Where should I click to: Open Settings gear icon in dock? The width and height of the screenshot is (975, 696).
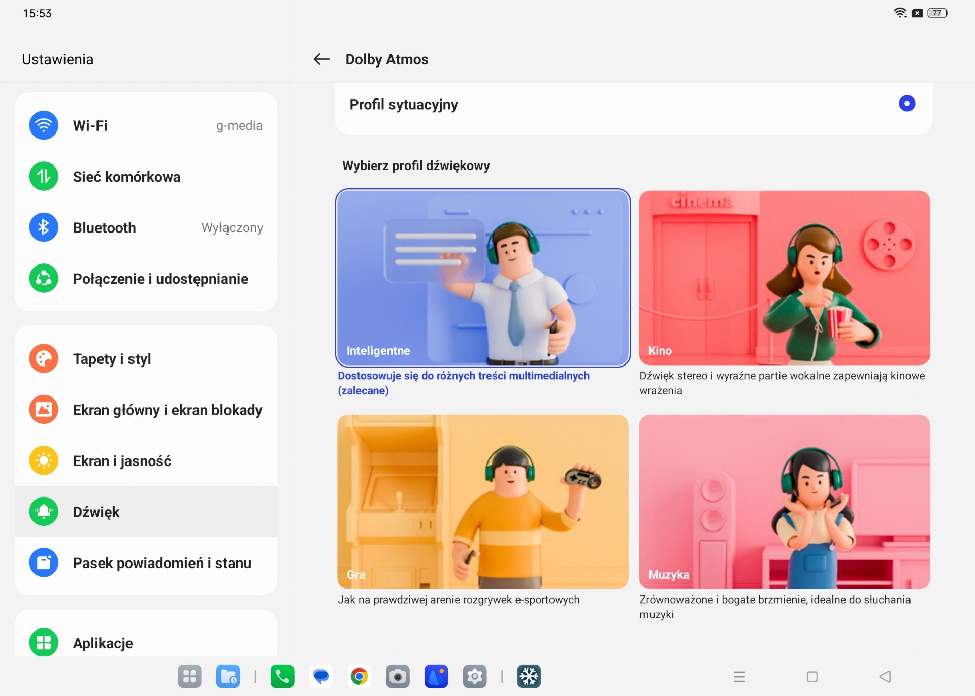point(475,676)
